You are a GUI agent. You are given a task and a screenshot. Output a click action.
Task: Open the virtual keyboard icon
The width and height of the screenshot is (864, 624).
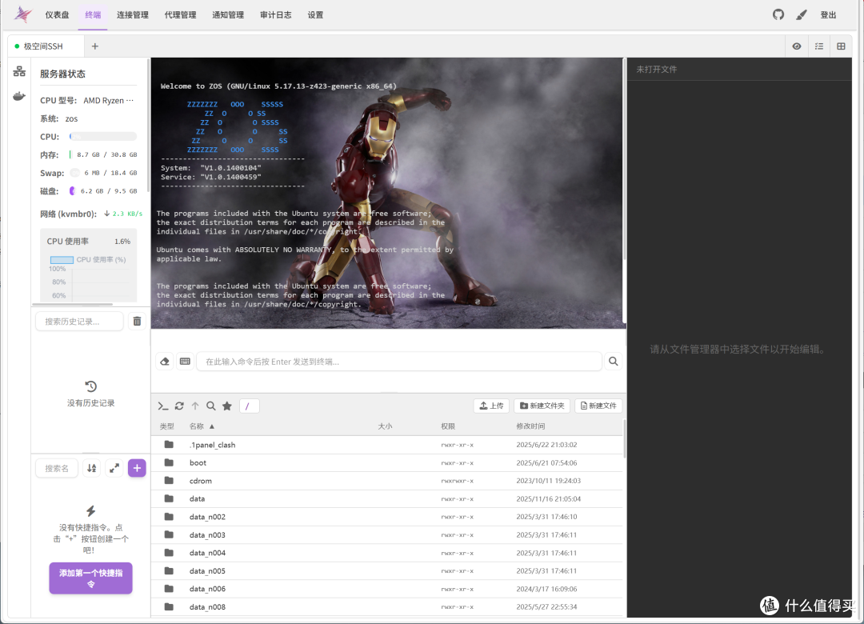point(185,362)
